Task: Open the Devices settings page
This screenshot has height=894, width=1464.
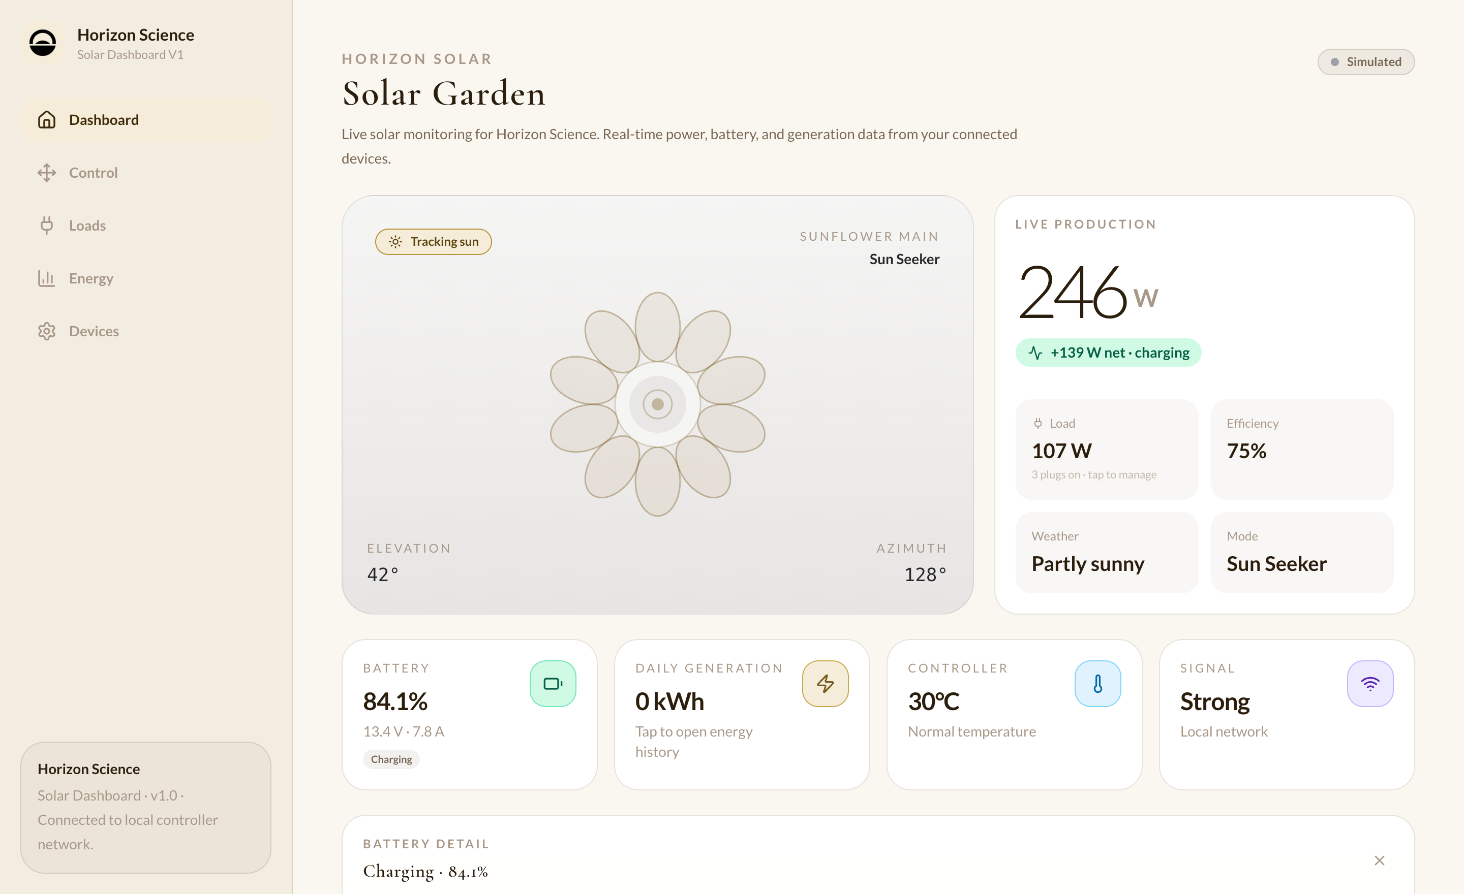Action: pyautogui.click(x=146, y=331)
